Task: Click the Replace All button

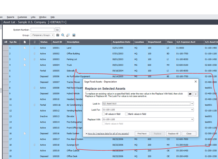Action: [173, 134]
